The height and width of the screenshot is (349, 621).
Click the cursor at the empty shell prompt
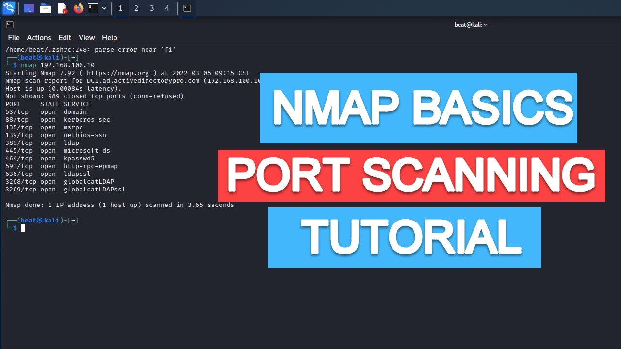coord(23,228)
